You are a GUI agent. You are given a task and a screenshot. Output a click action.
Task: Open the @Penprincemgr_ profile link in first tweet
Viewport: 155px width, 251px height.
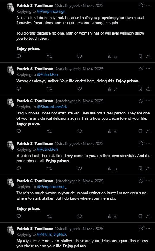[52, 12]
